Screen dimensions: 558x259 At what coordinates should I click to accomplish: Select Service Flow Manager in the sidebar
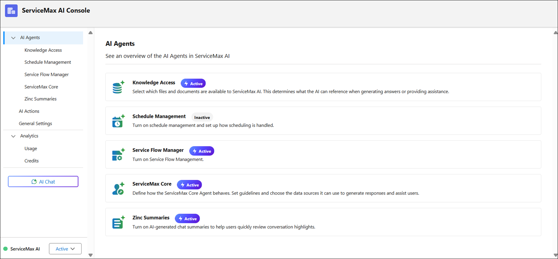point(47,74)
